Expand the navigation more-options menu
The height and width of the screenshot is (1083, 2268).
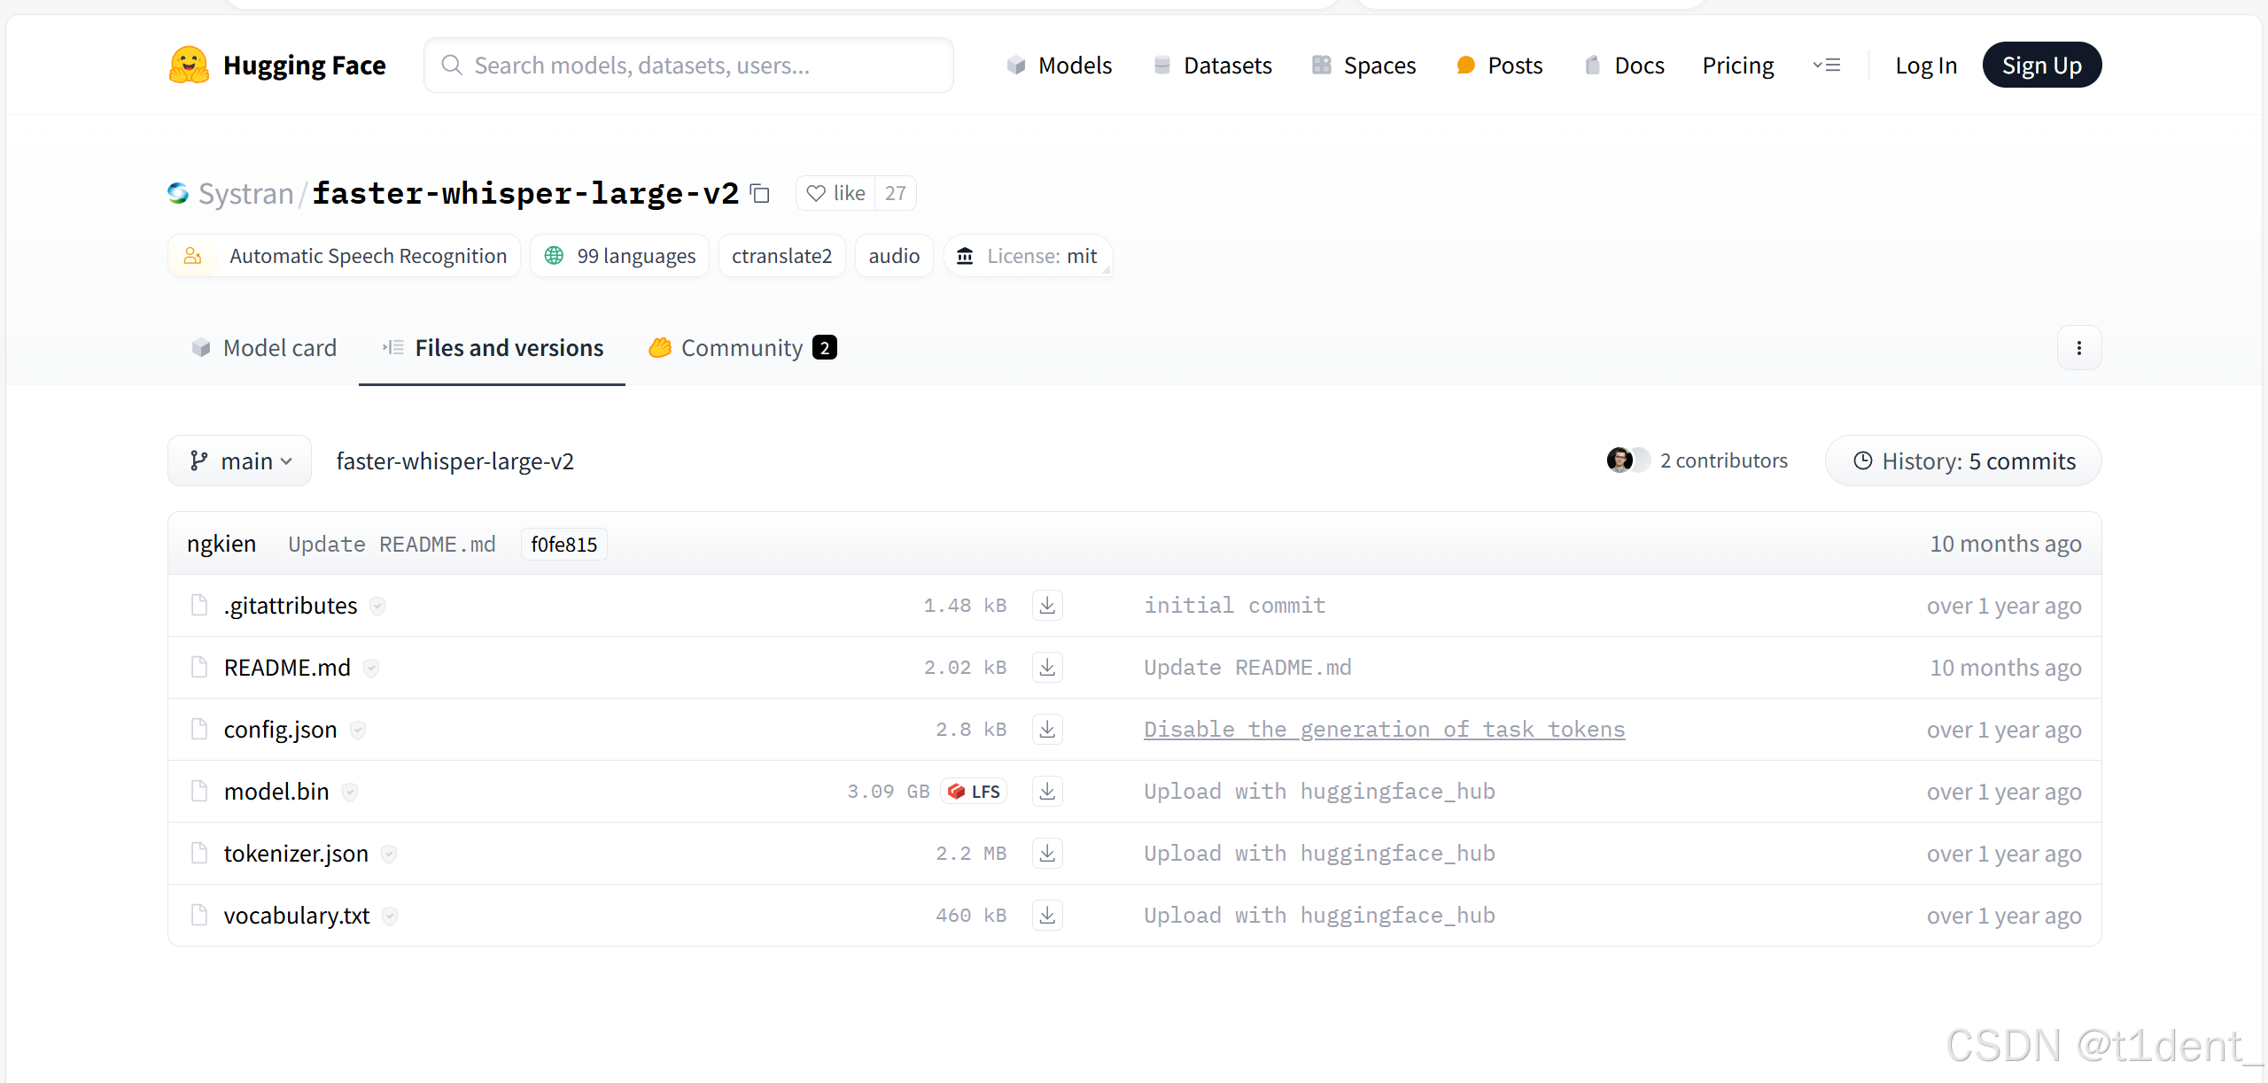coord(1826,65)
